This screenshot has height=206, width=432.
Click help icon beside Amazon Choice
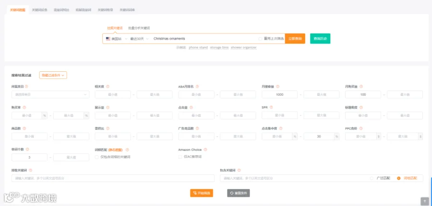205,150
